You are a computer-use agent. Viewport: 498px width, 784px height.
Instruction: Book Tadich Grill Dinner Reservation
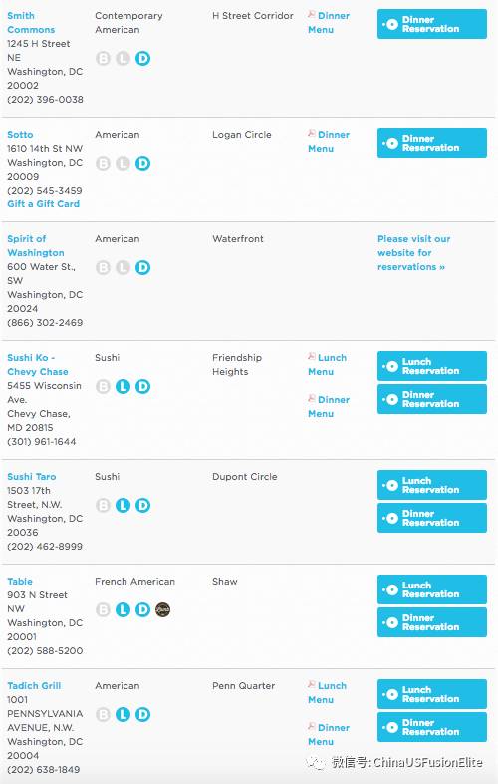click(432, 727)
